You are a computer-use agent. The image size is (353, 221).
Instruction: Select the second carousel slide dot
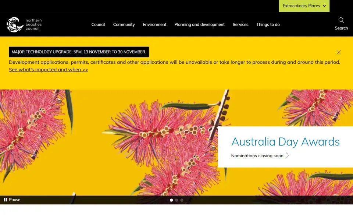pyautogui.click(x=176, y=200)
